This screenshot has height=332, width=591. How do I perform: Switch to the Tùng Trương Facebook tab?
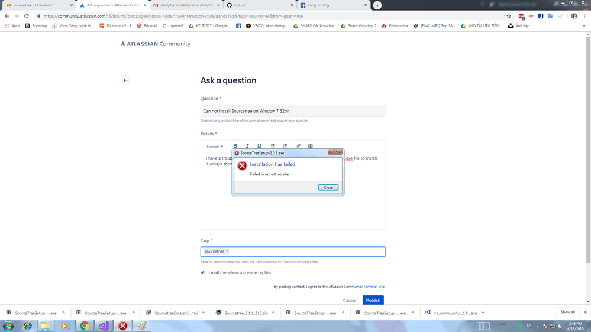coord(334,5)
